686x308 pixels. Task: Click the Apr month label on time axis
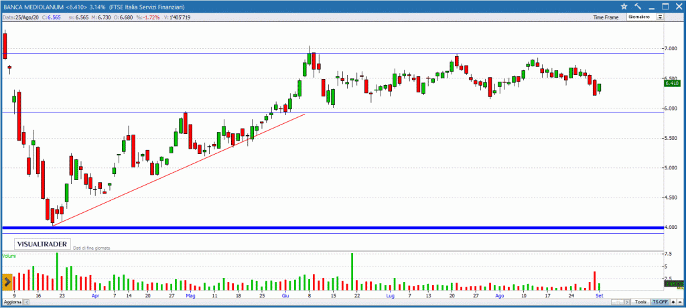tap(95, 296)
